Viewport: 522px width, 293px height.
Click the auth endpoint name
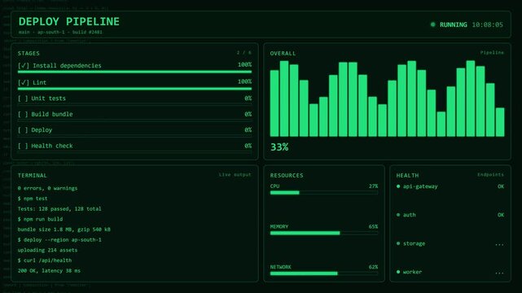click(x=409, y=215)
